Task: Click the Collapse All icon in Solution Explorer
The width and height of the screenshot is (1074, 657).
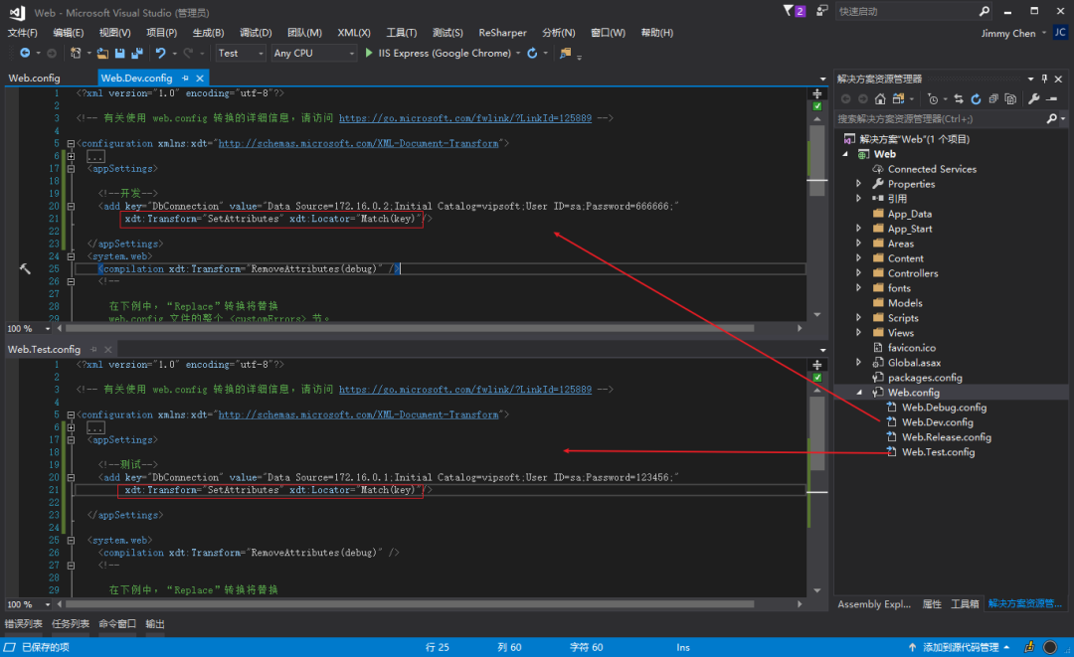Action: [x=993, y=99]
